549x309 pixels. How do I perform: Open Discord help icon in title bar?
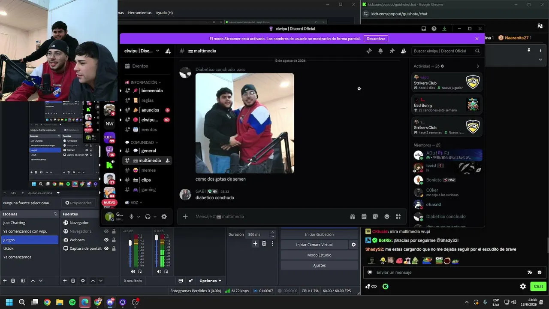point(434,29)
